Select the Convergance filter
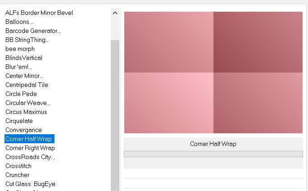The width and height of the screenshot is (308, 191). [x=23, y=130]
